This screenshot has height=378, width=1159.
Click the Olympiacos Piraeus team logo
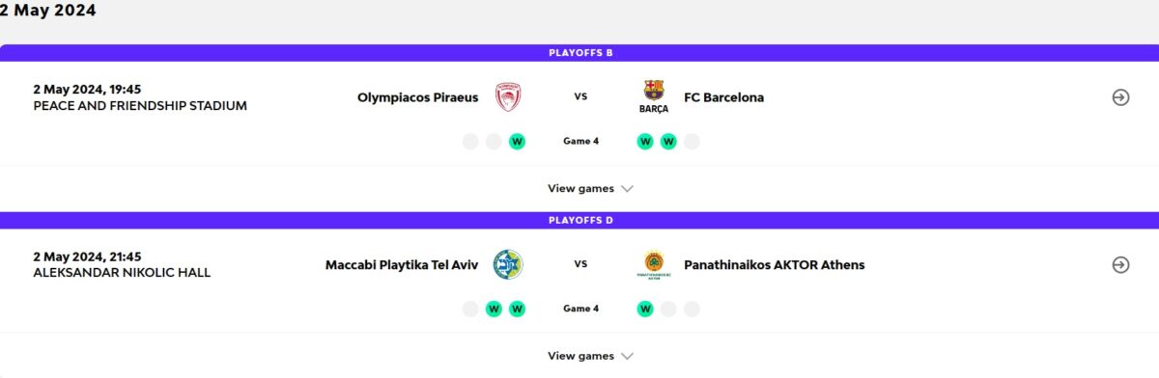coord(508,97)
